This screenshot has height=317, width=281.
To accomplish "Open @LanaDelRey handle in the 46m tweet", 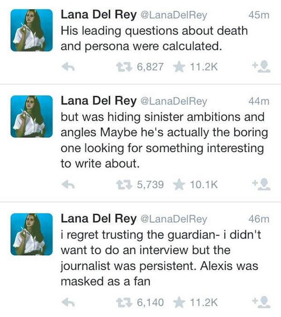I will coord(174,219).
